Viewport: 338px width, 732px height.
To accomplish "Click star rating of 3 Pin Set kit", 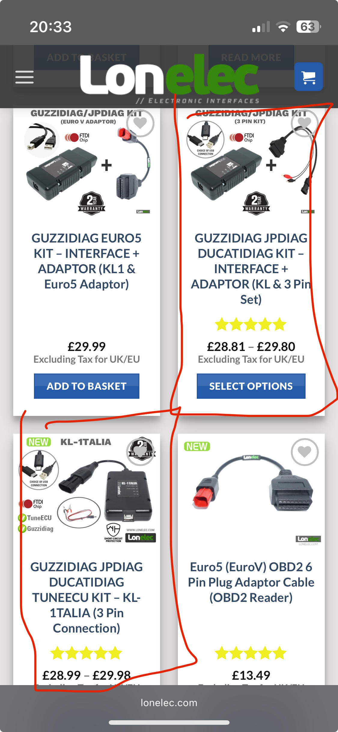I will click(x=251, y=325).
